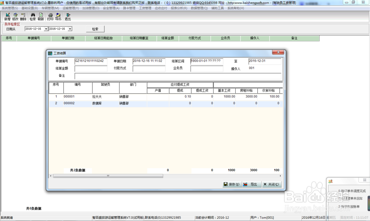370x221 pixels.
Task: Open the start date dropdown arrow
Action: point(46,29)
